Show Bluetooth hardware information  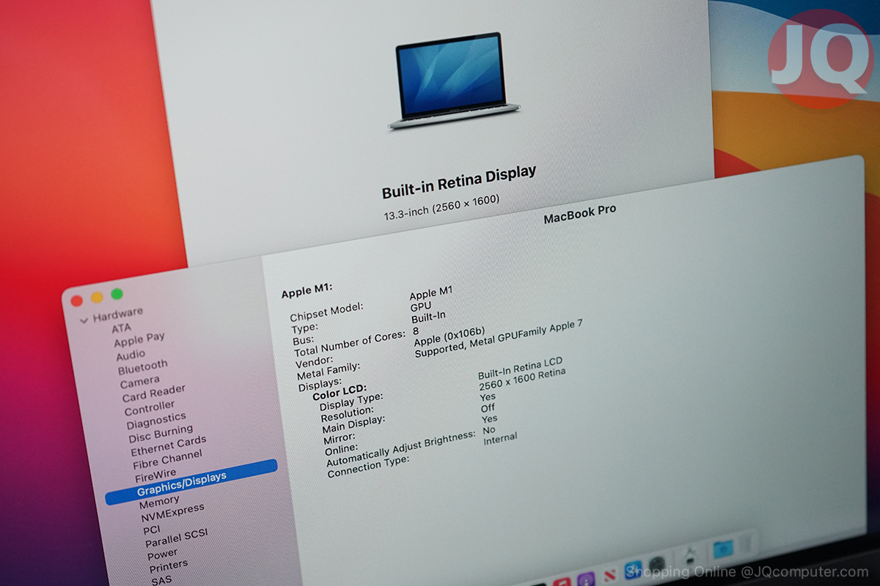tap(143, 367)
